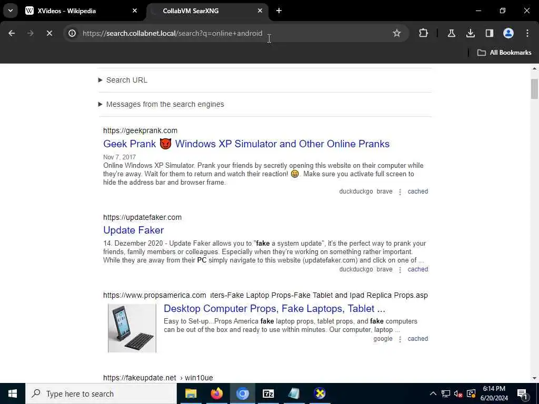
Task: Open Chrome three-dot menu
Action: click(527, 33)
